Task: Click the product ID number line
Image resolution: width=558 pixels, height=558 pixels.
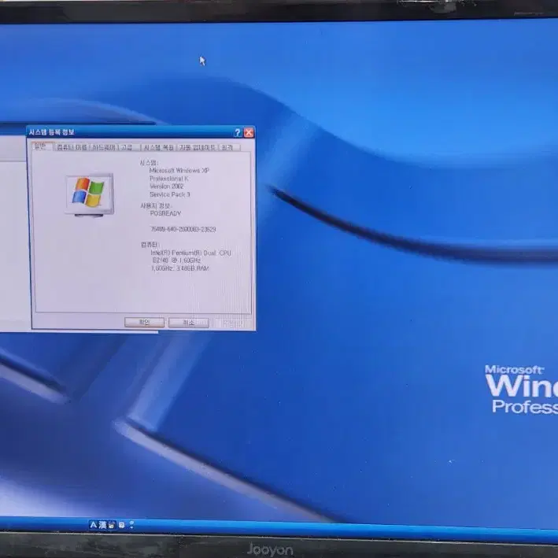Action: point(183,229)
